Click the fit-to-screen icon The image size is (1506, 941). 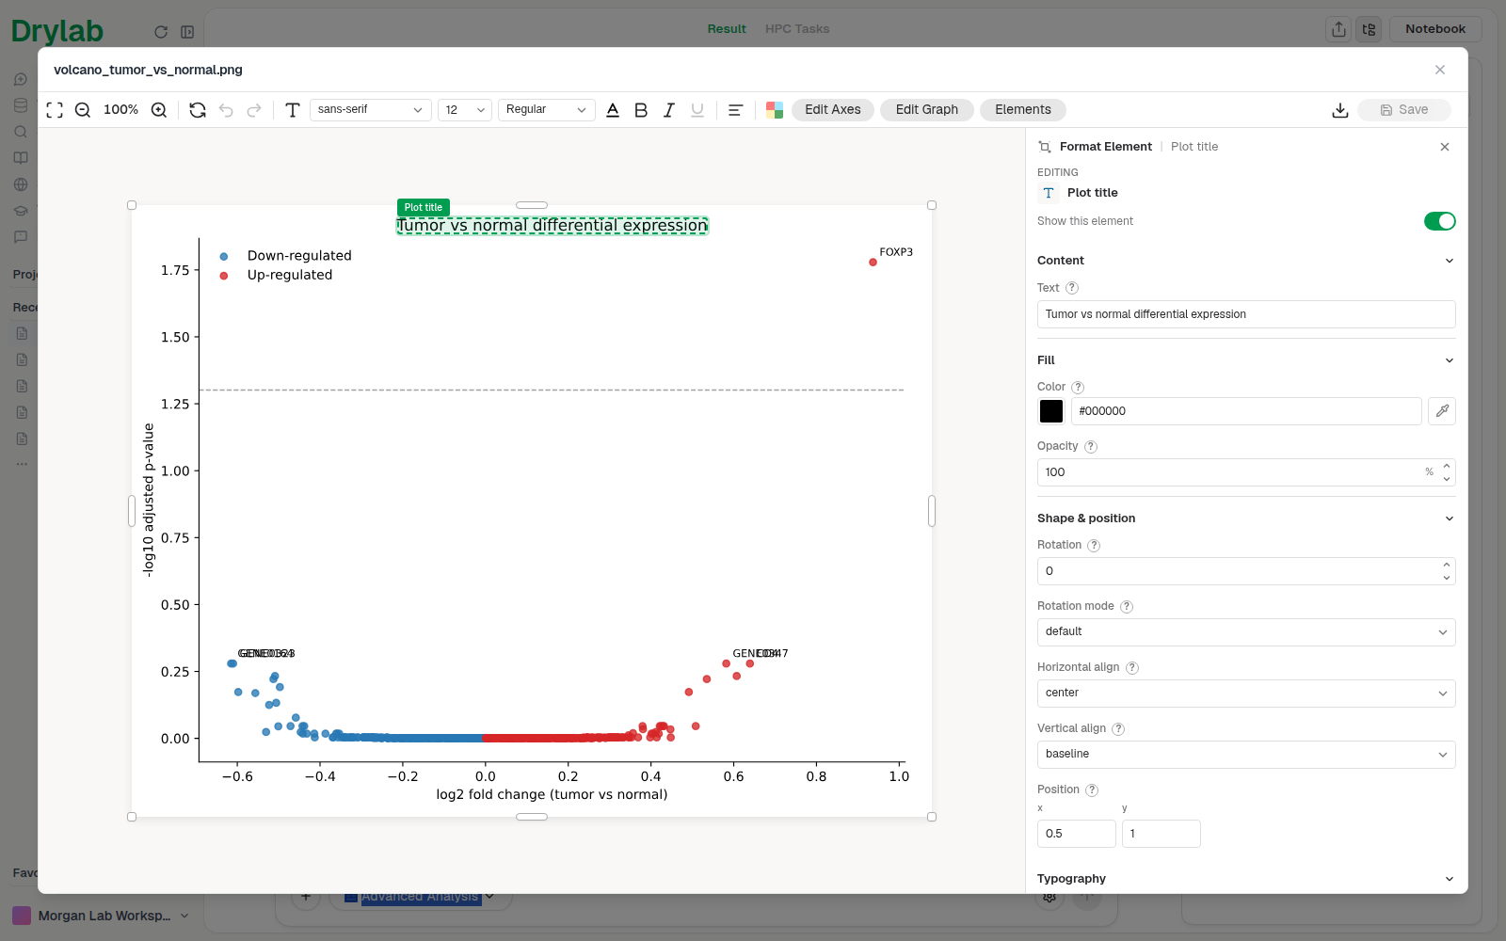pyautogui.click(x=55, y=110)
